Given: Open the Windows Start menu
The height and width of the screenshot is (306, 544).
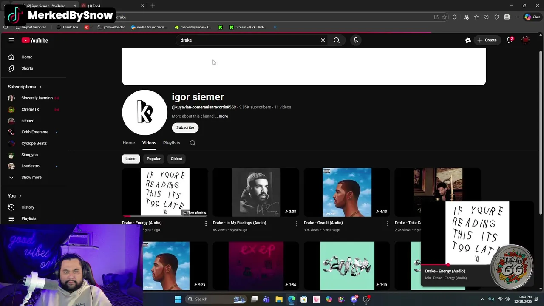Looking at the screenshot, I should 178,299.
